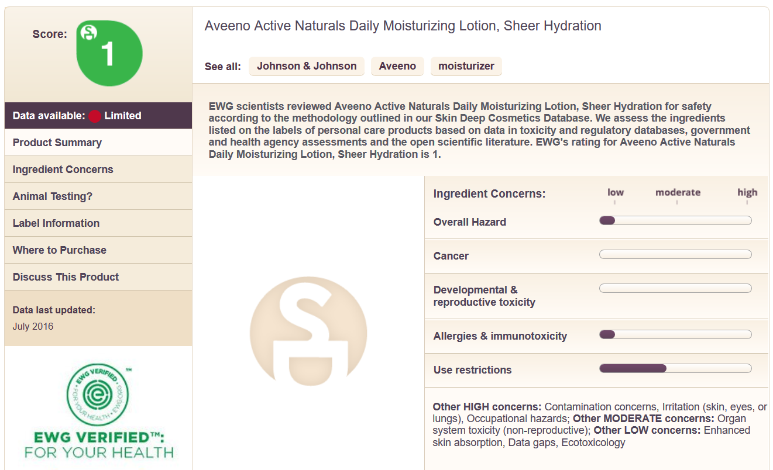The width and height of the screenshot is (773, 470).
Task: Click the Data available: Limited bar
Action: coord(98,116)
